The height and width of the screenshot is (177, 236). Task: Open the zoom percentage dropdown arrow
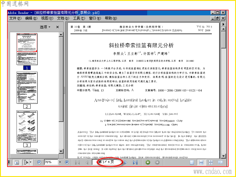[60, 162]
